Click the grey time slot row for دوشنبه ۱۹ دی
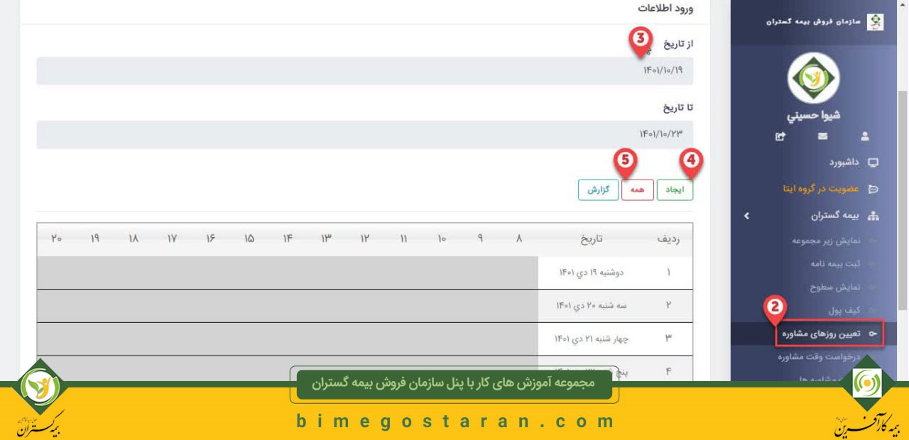 click(288, 273)
